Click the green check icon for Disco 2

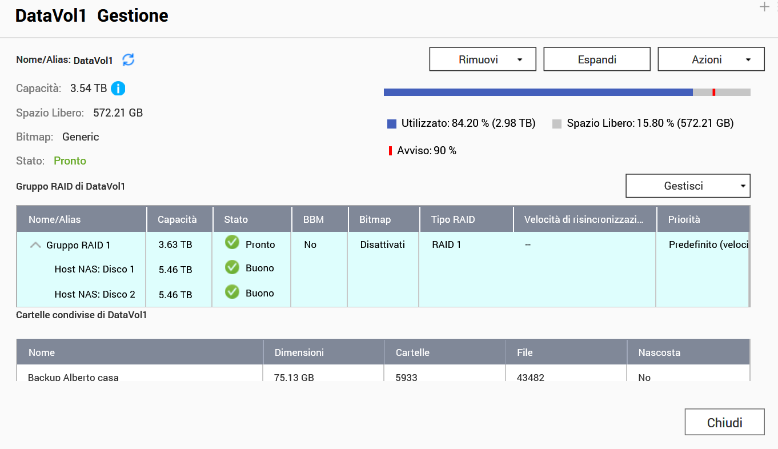pyautogui.click(x=232, y=292)
